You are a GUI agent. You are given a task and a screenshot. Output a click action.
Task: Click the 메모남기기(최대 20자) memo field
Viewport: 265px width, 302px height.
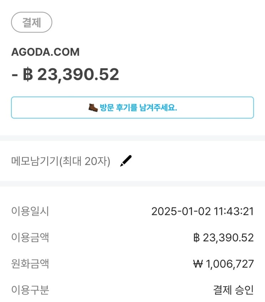[x=61, y=162]
